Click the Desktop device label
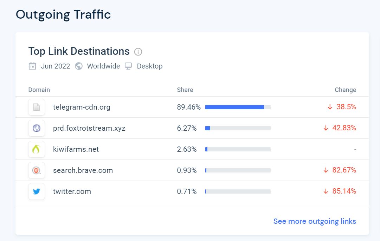The image size is (380, 241). pyautogui.click(x=150, y=66)
